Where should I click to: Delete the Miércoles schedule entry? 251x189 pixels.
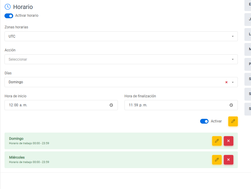[x=229, y=160]
